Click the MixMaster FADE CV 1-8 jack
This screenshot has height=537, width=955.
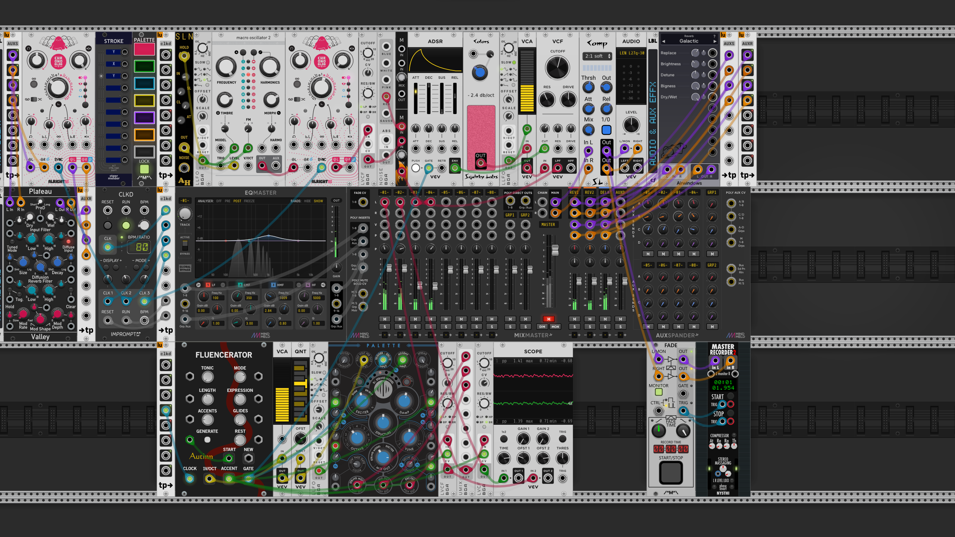coord(363,202)
